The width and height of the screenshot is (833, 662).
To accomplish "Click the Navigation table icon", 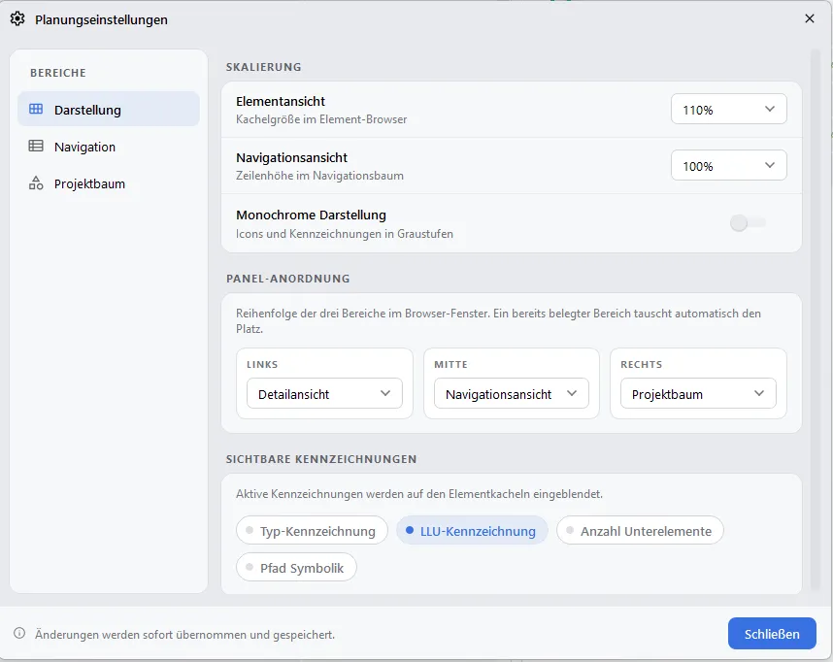I will click(36, 147).
